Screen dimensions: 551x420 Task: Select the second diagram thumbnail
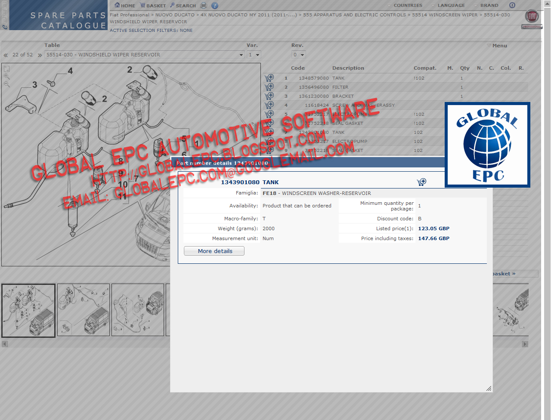coord(84,310)
